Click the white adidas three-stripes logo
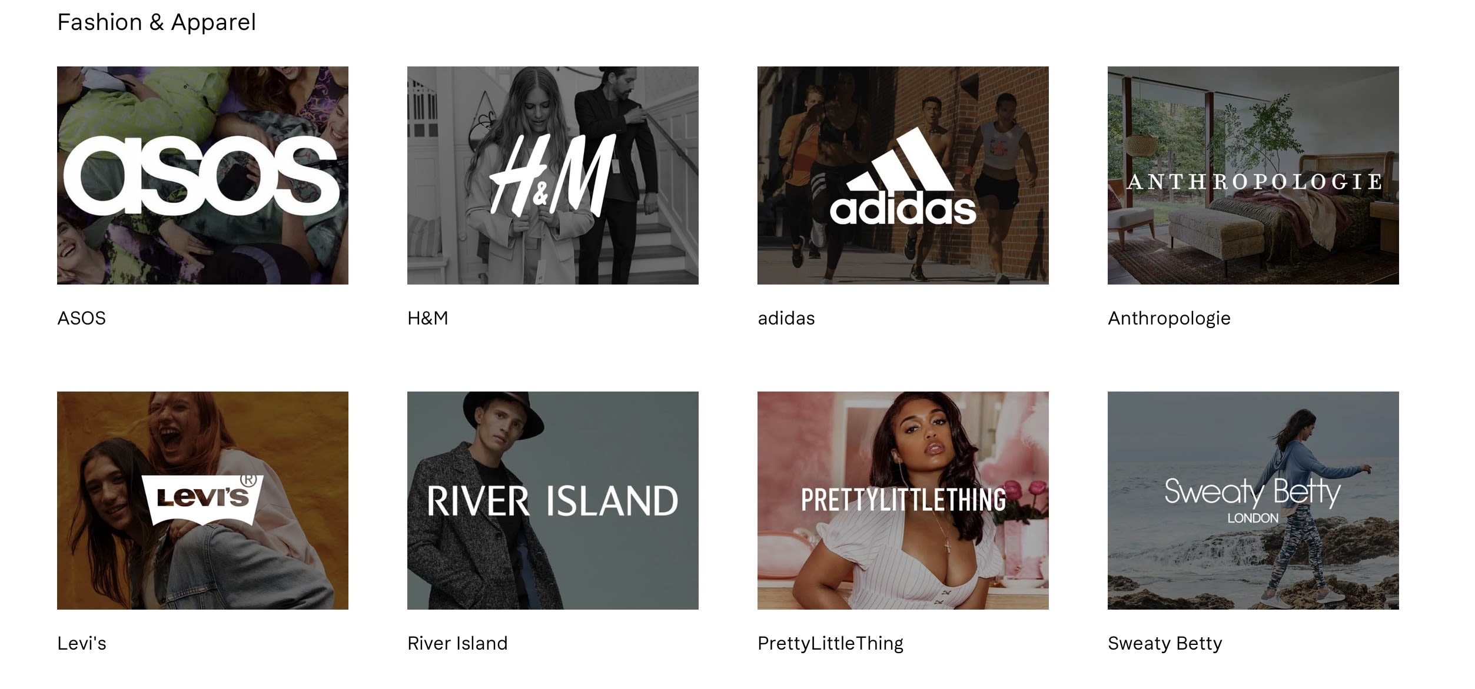 [x=903, y=176]
